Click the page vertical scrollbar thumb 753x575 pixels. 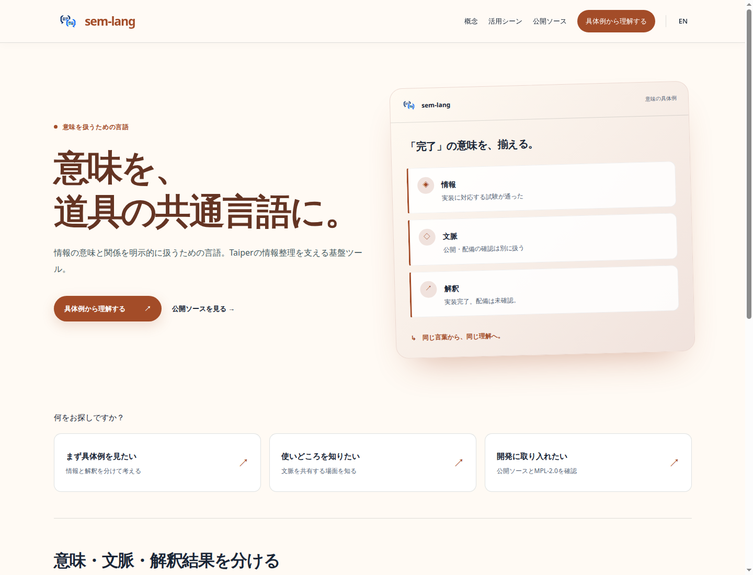point(749,164)
